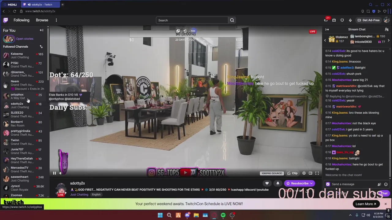Open Neem's channel in sidebar

24,85
